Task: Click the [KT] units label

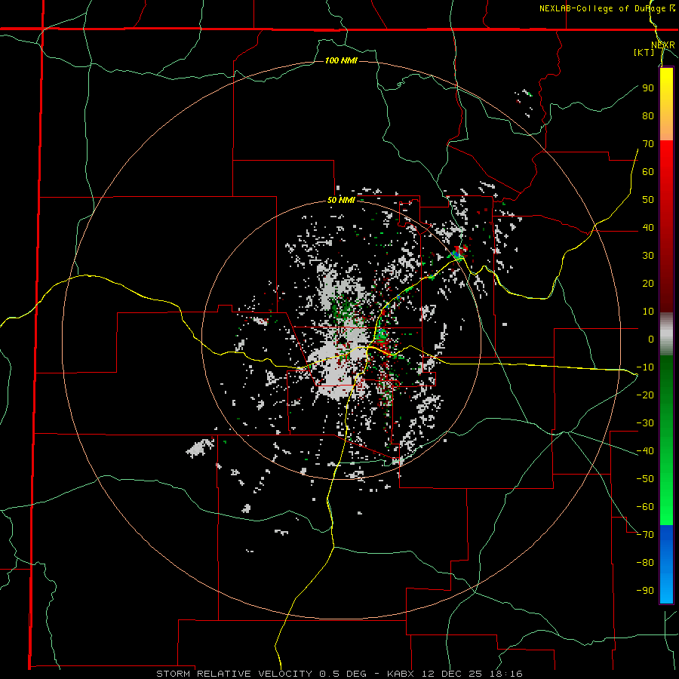Action: click(x=644, y=52)
